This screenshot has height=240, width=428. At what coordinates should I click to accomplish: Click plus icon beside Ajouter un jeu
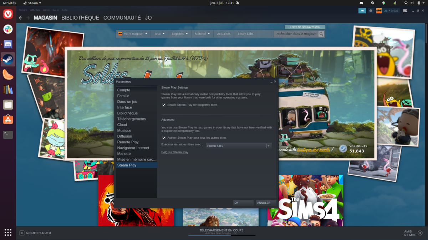22,233
